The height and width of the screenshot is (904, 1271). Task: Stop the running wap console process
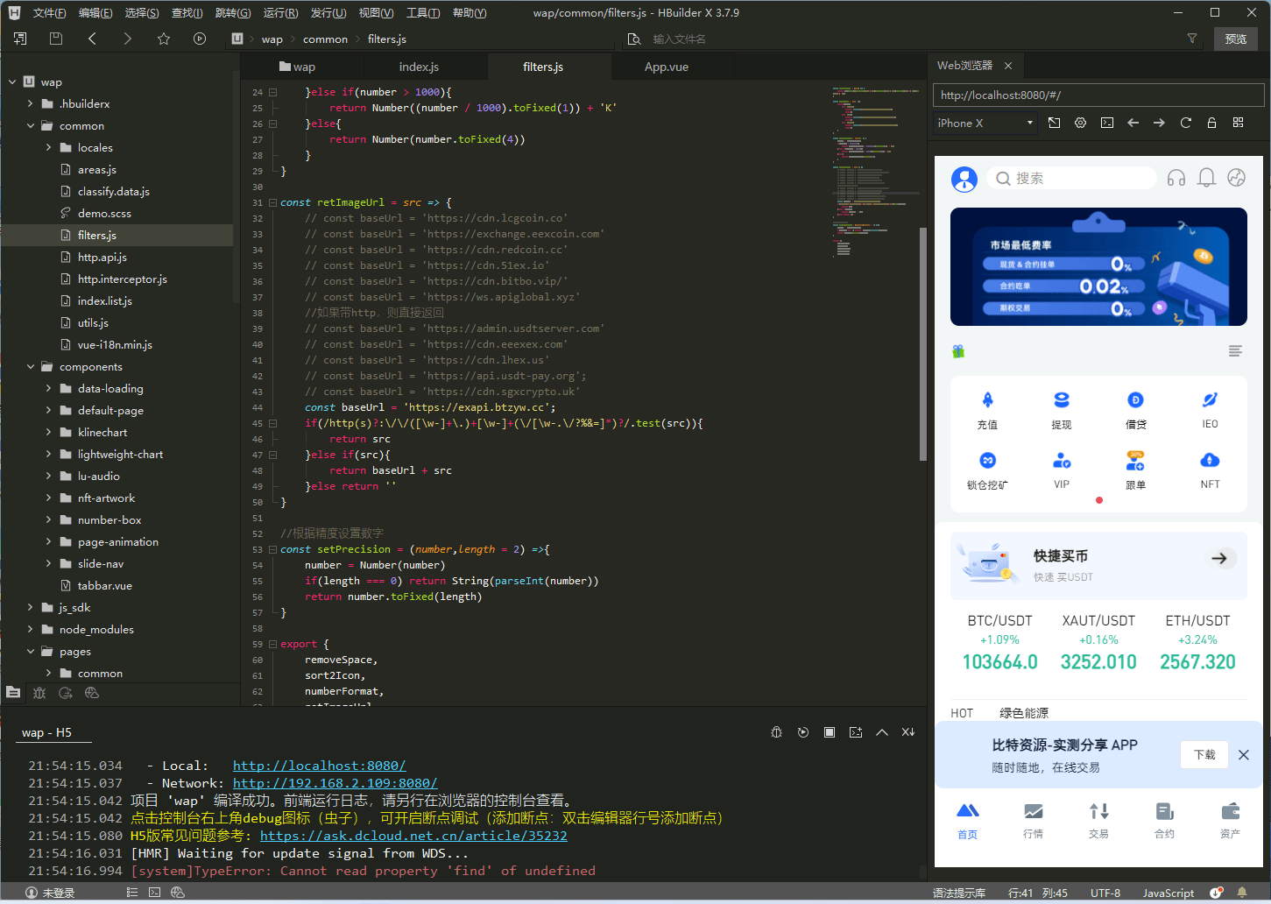coord(829,732)
